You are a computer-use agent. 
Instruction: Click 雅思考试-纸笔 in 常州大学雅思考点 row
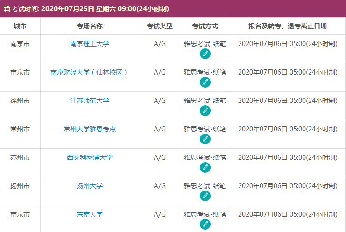point(205,129)
